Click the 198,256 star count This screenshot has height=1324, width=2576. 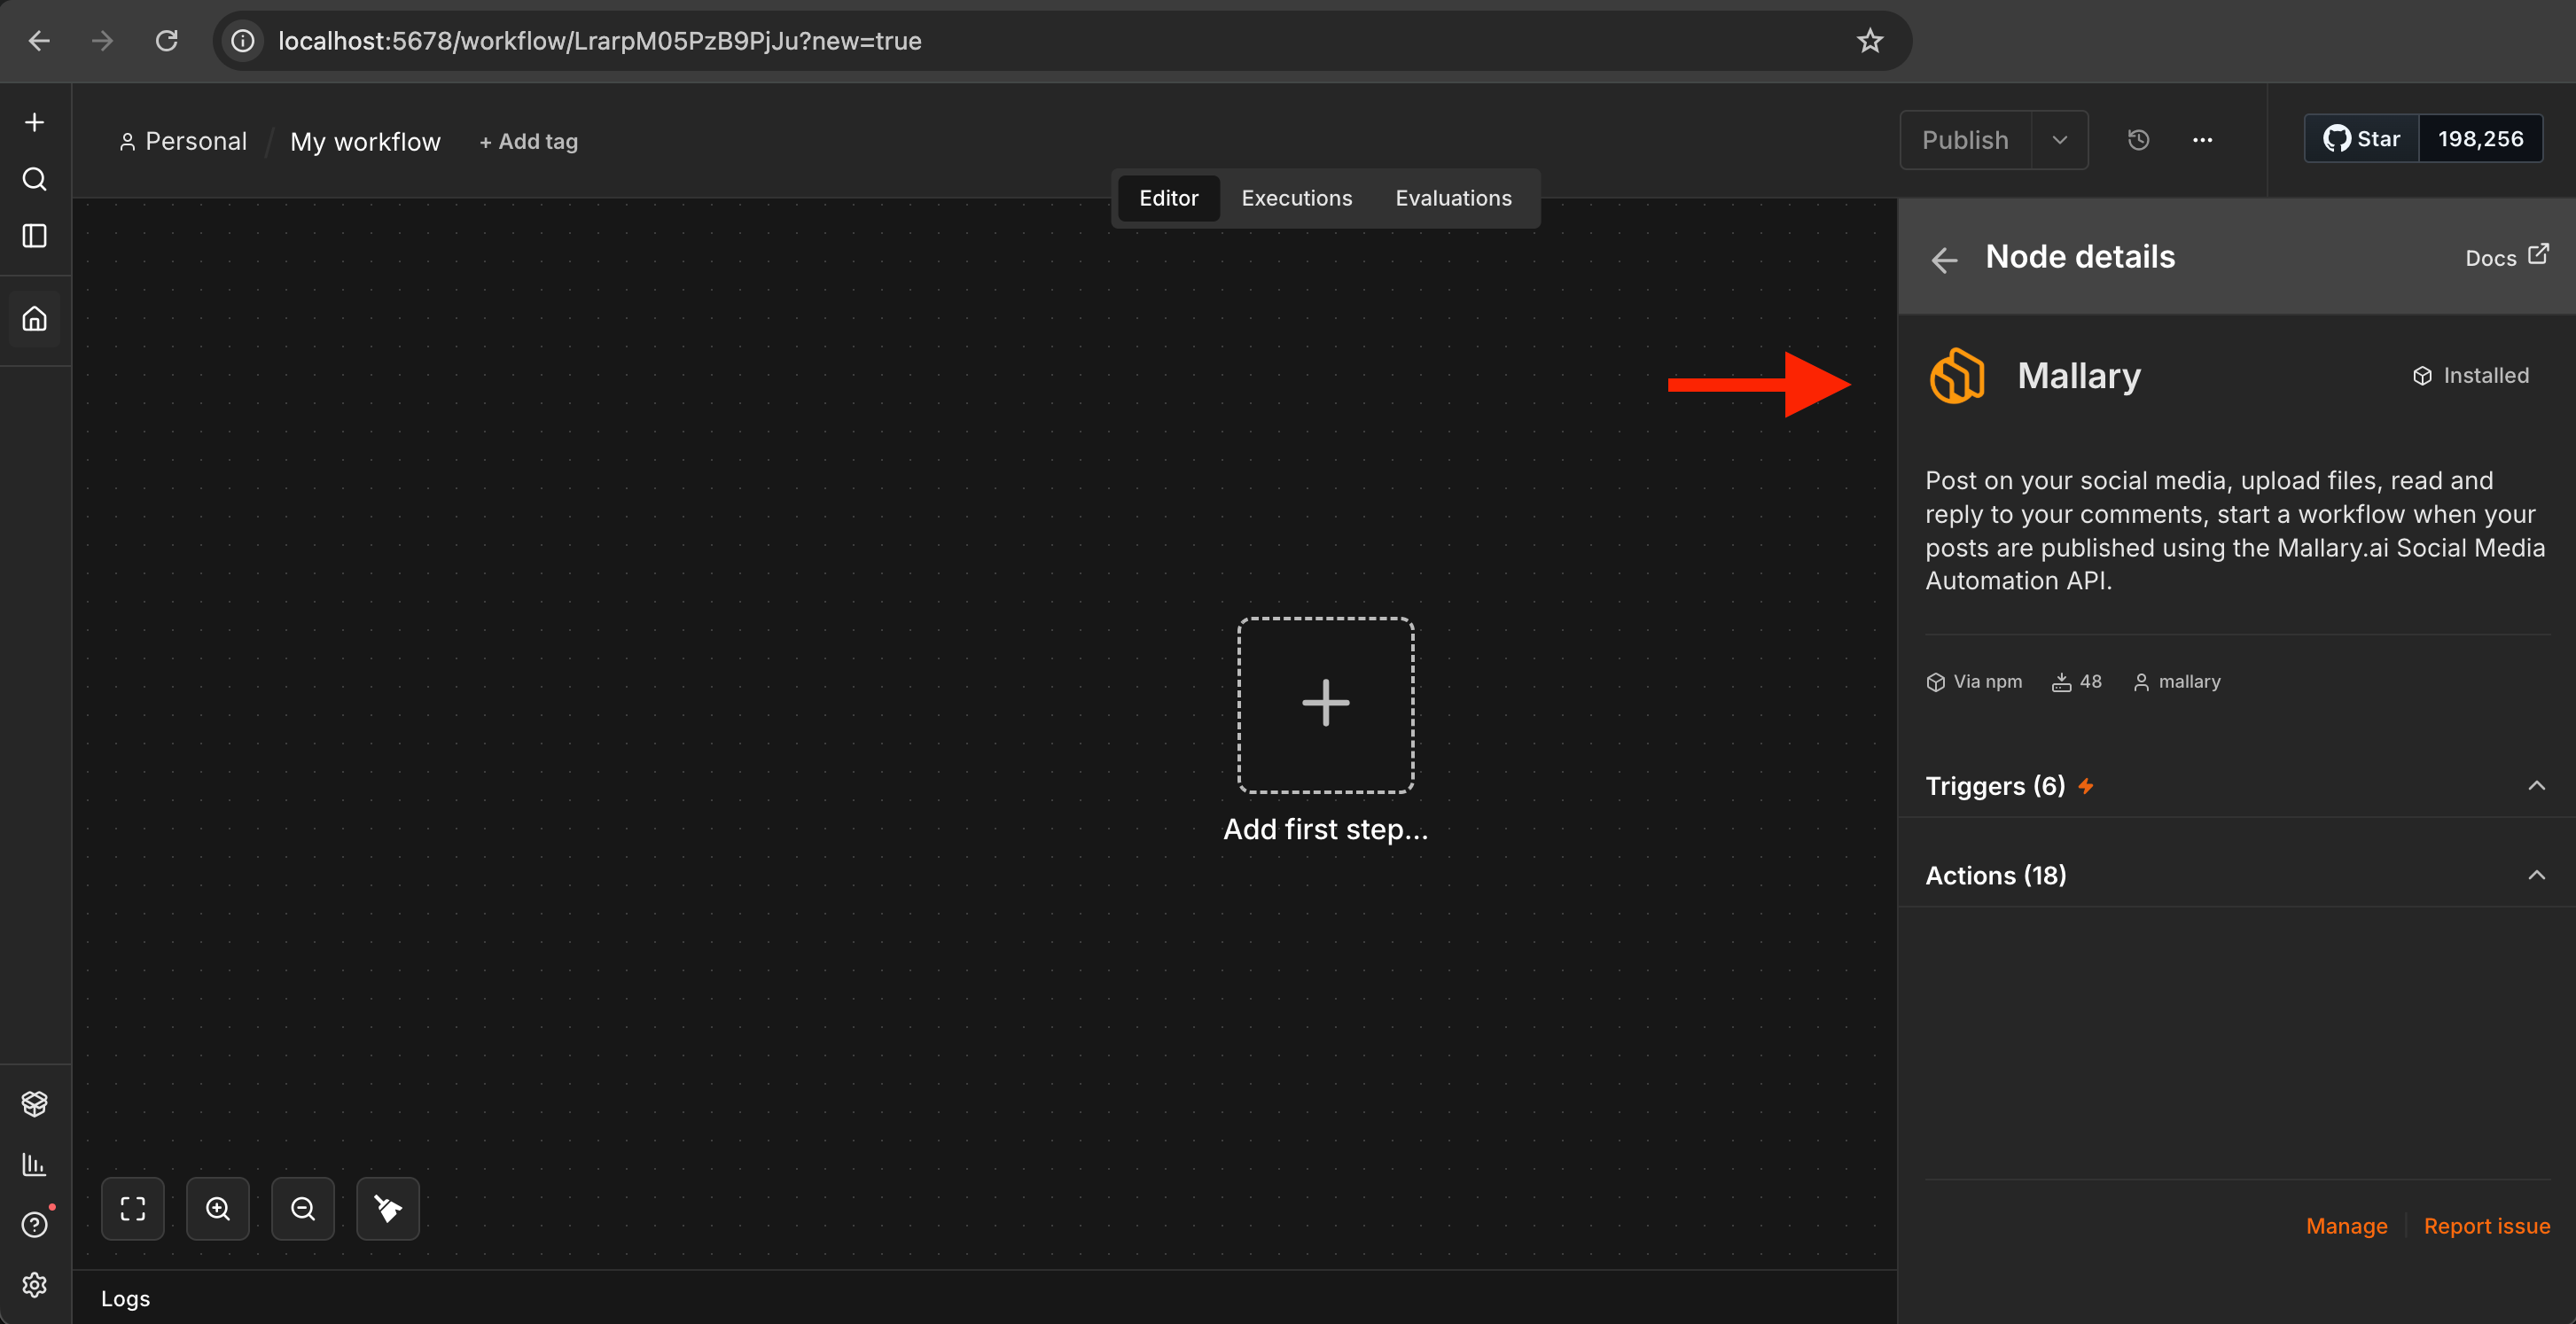click(x=2480, y=139)
